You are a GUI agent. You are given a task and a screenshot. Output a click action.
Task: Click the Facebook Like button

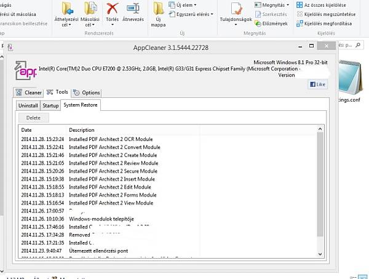click(x=317, y=84)
